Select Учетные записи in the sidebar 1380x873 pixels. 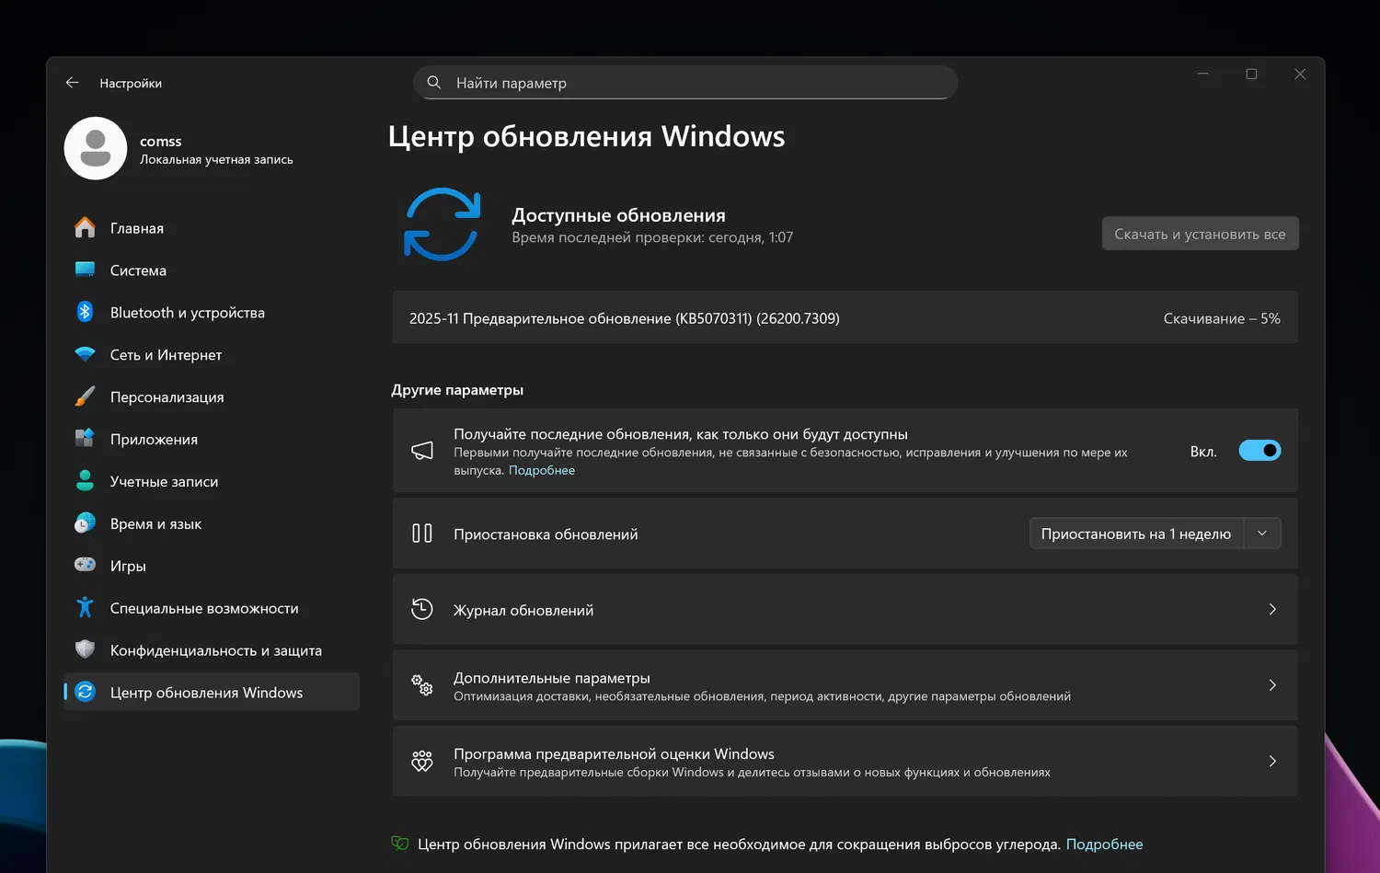pyautogui.click(x=164, y=482)
